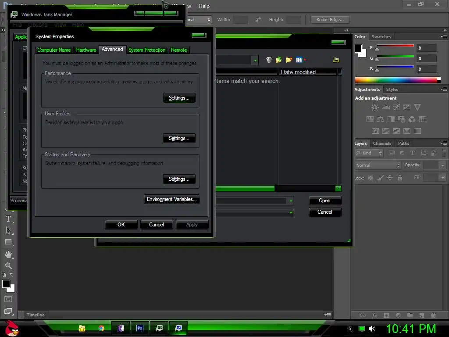Screen dimensions: 449x337
Task: Click the add layer mask icon
Action: click(386, 315)
